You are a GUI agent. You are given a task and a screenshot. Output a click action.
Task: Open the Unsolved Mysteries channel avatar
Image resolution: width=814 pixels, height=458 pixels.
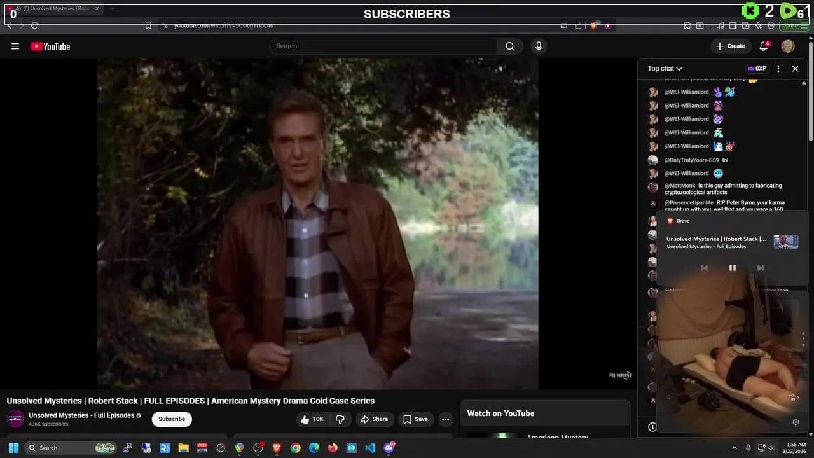15,419
